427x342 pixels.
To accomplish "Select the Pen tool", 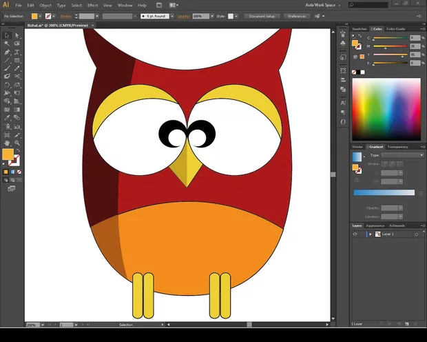I will pyautogui.click(x=7, y=51).
